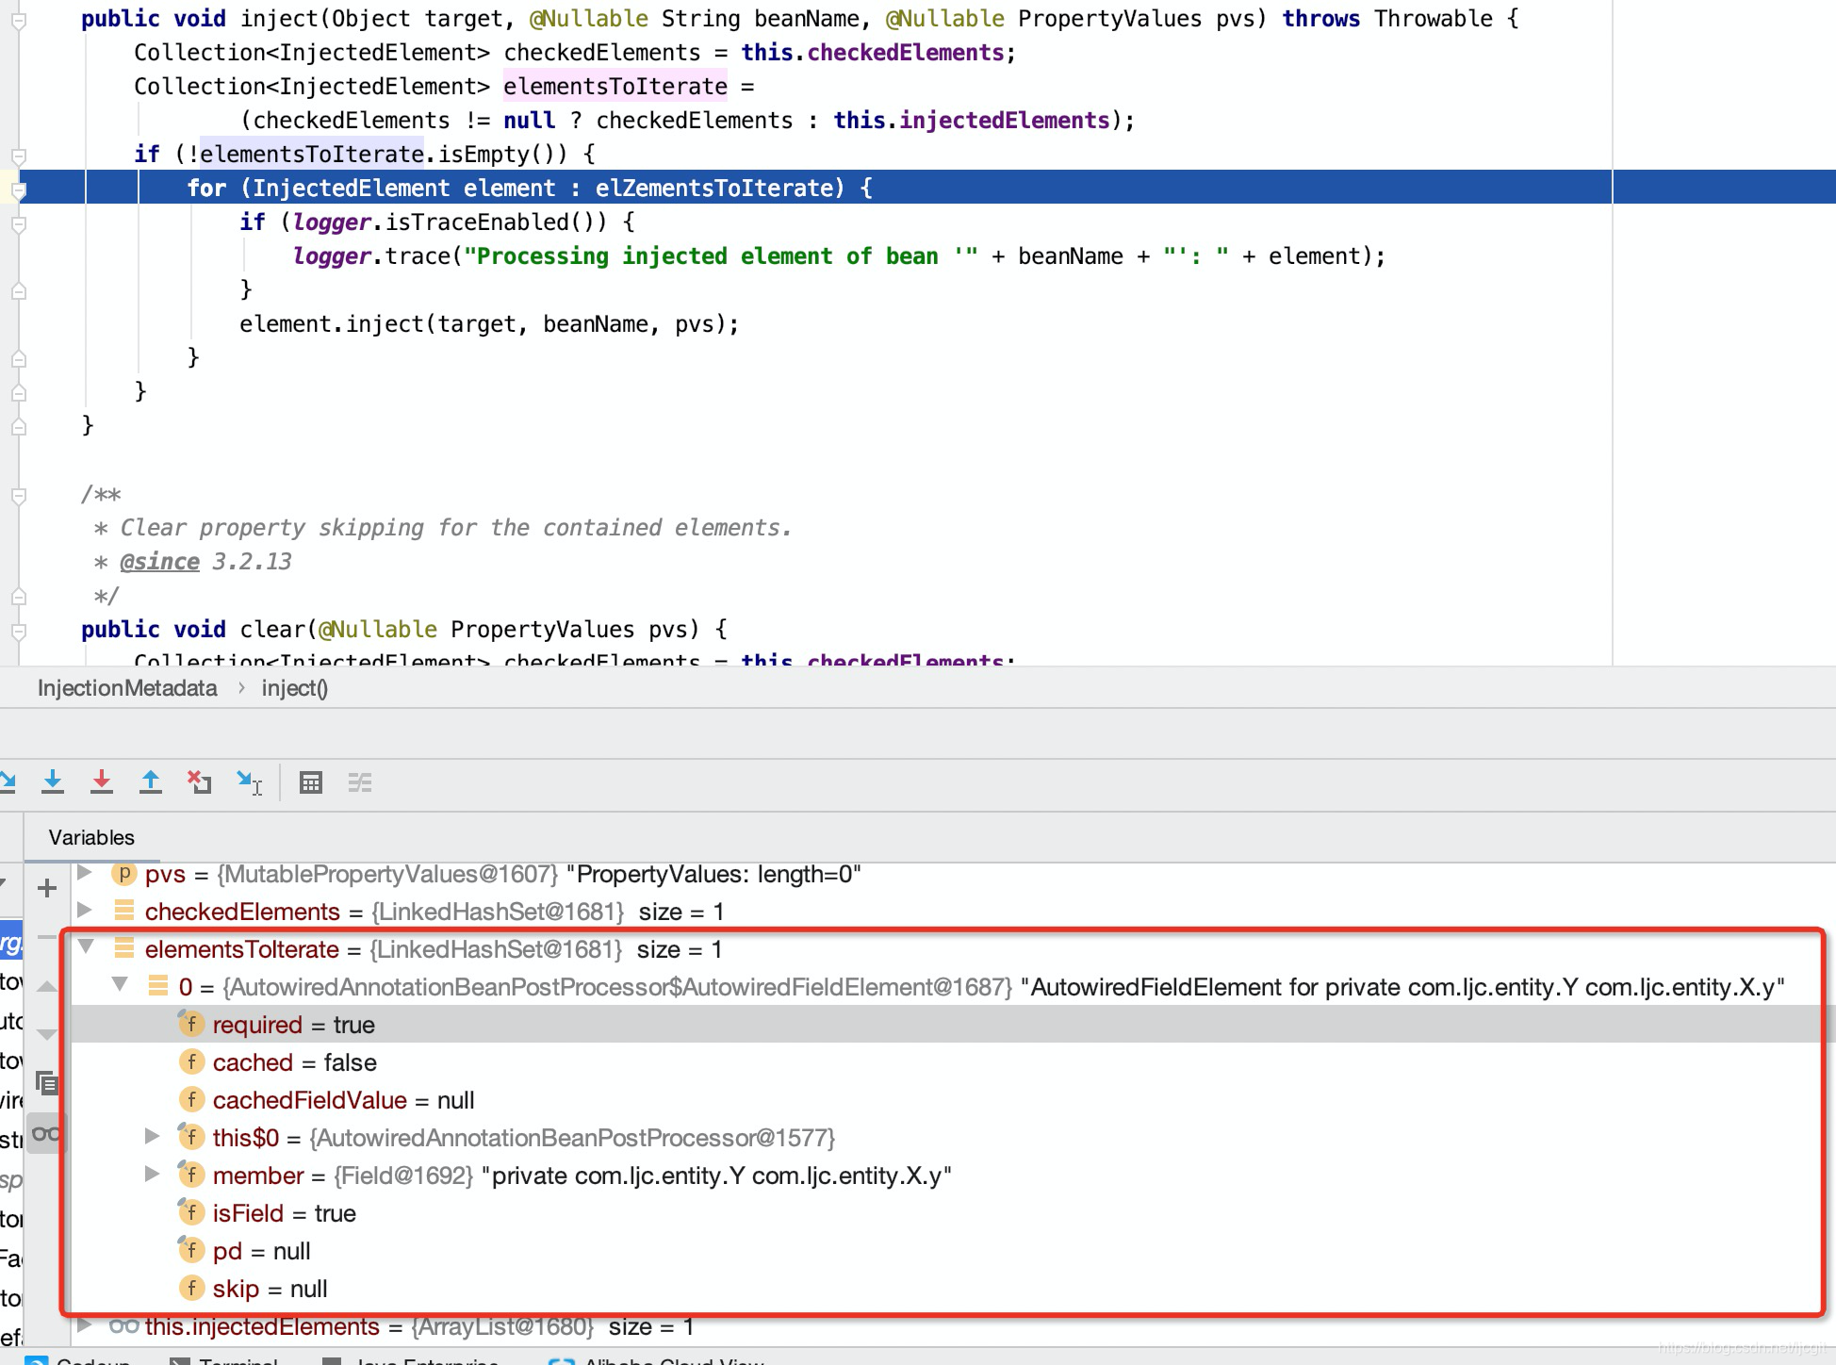Click the InjectionMetadata breadcrumb item
The image size is (1836, 1365).
coord(127,688)
